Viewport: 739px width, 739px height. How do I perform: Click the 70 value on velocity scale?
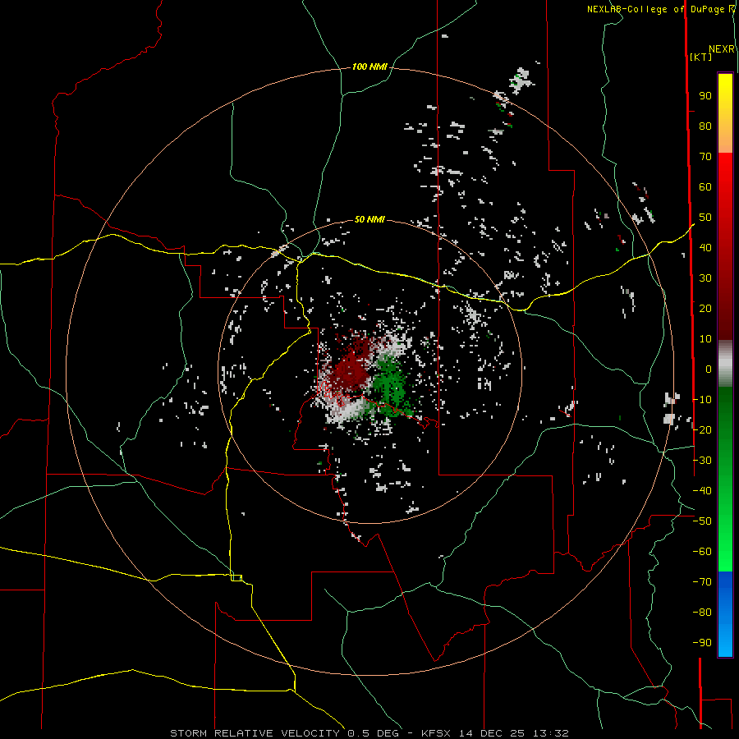click(705, 157)
